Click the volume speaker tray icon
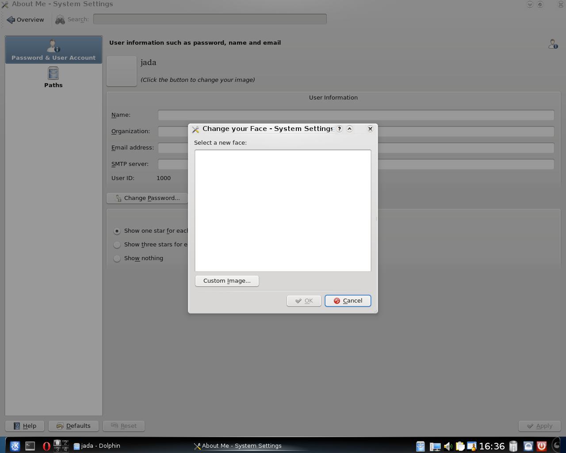Viewport: 566px width, 453px height. 447,446
